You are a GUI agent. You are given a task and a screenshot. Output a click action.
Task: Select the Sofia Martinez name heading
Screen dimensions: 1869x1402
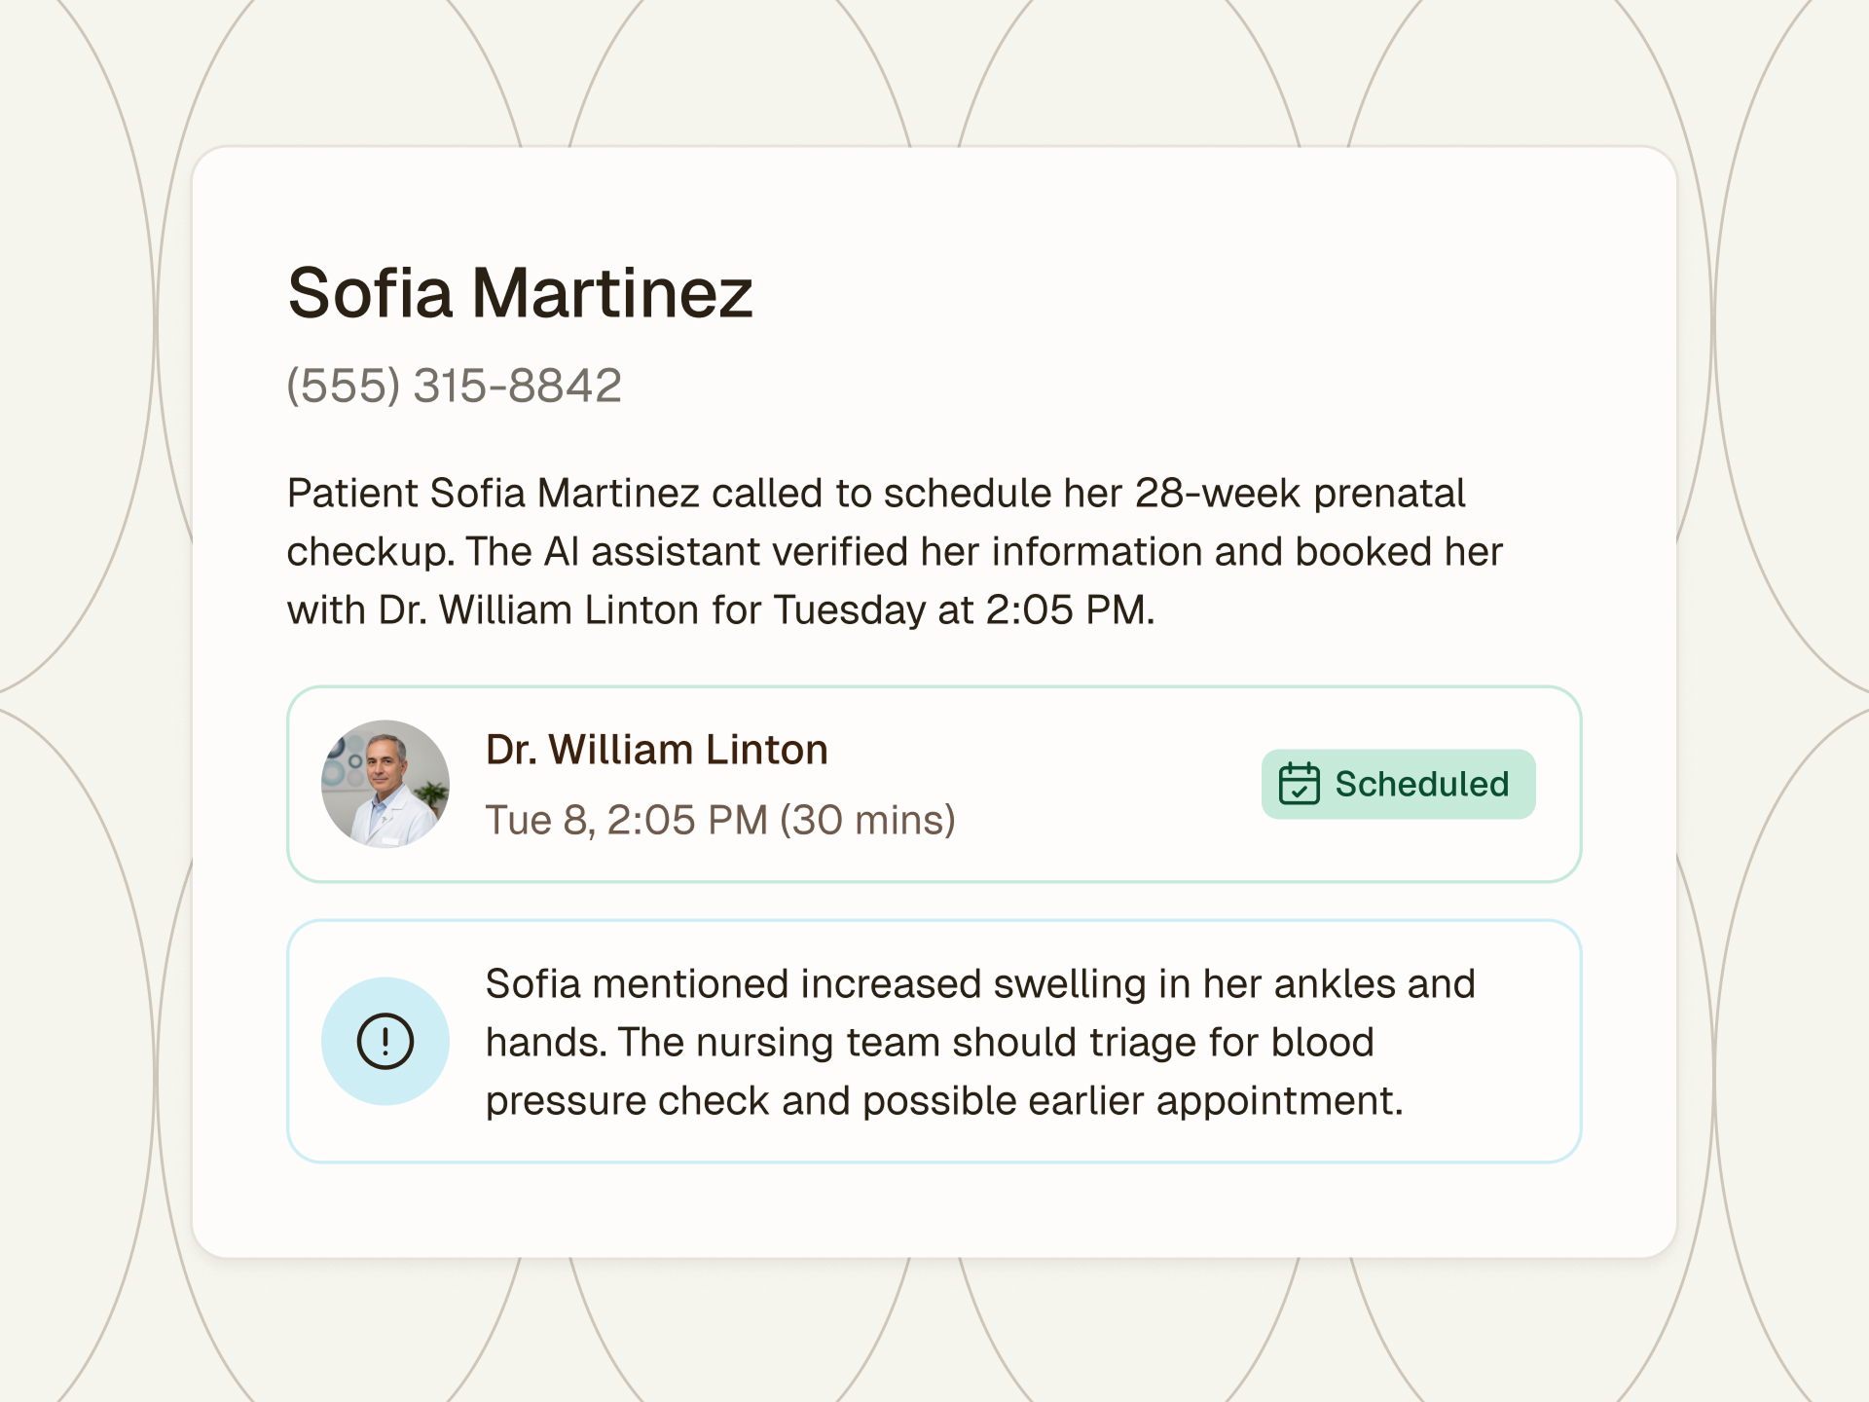[520, 290]
